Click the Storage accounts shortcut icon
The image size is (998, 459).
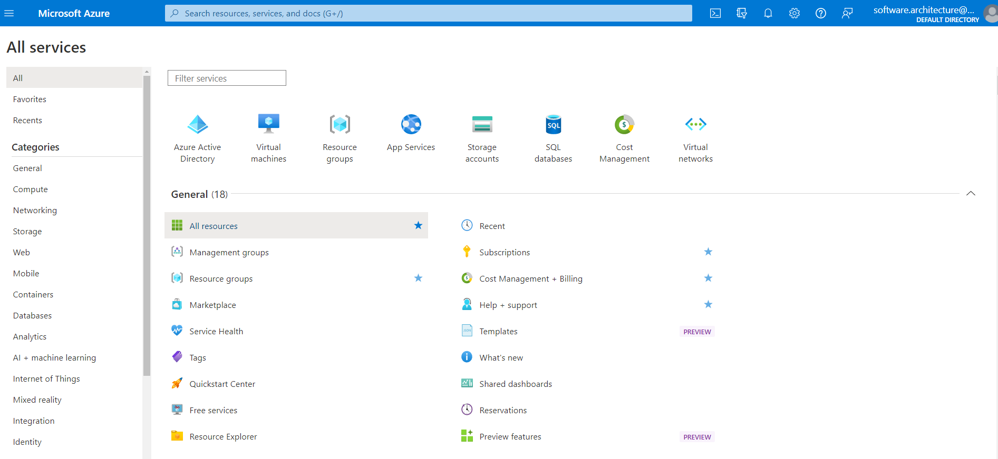(x=482, y=125)
